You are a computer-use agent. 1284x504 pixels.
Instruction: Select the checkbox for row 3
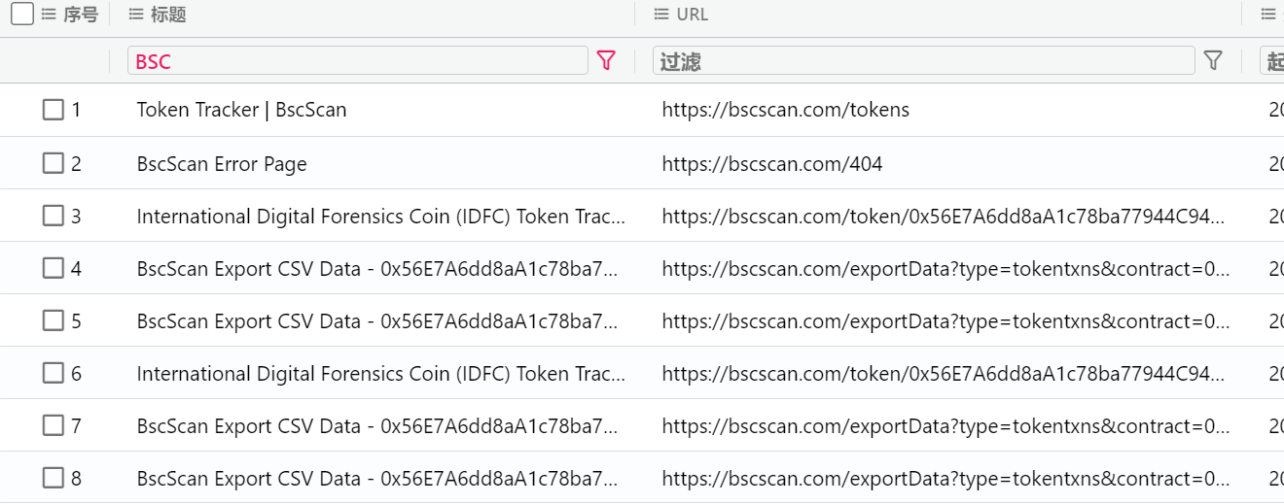point(53,216)
